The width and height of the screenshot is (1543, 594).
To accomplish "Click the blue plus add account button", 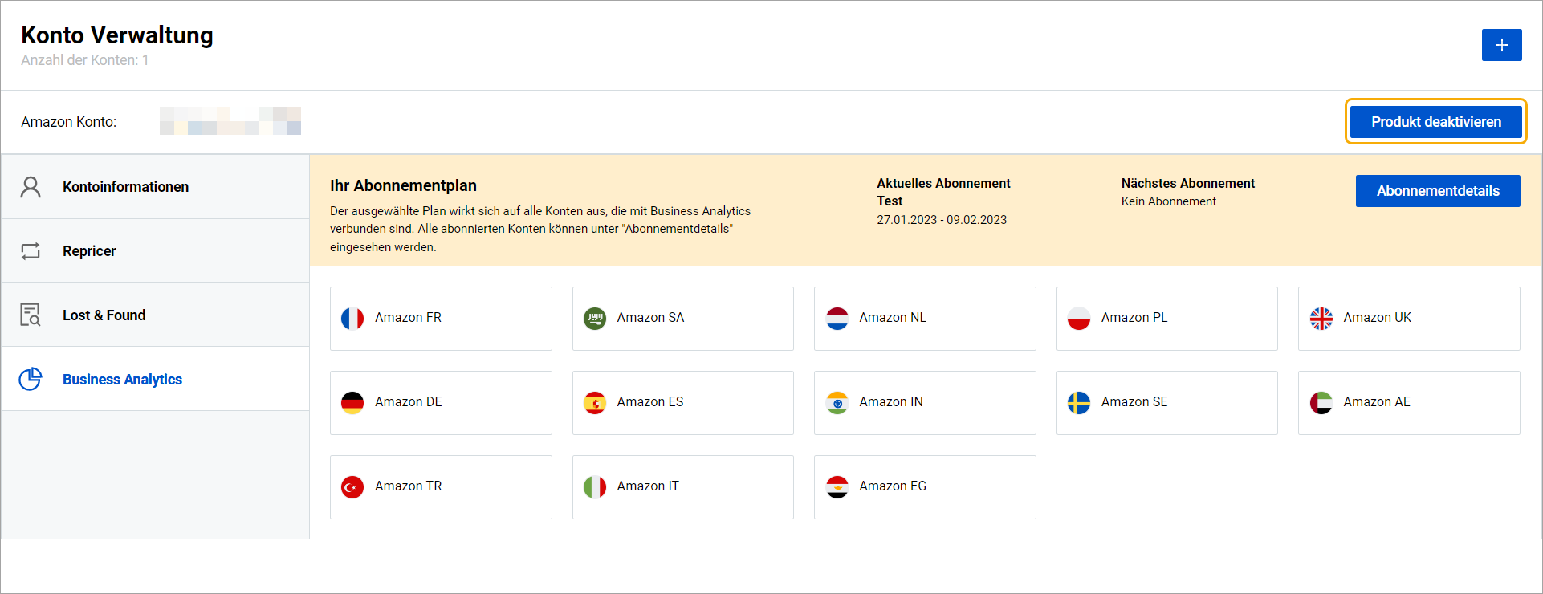I will 1501,45.
